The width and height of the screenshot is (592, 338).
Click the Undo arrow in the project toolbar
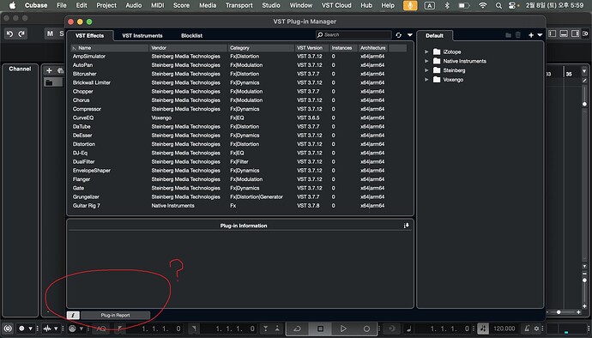pyautogui.click(x=9, y=34)
